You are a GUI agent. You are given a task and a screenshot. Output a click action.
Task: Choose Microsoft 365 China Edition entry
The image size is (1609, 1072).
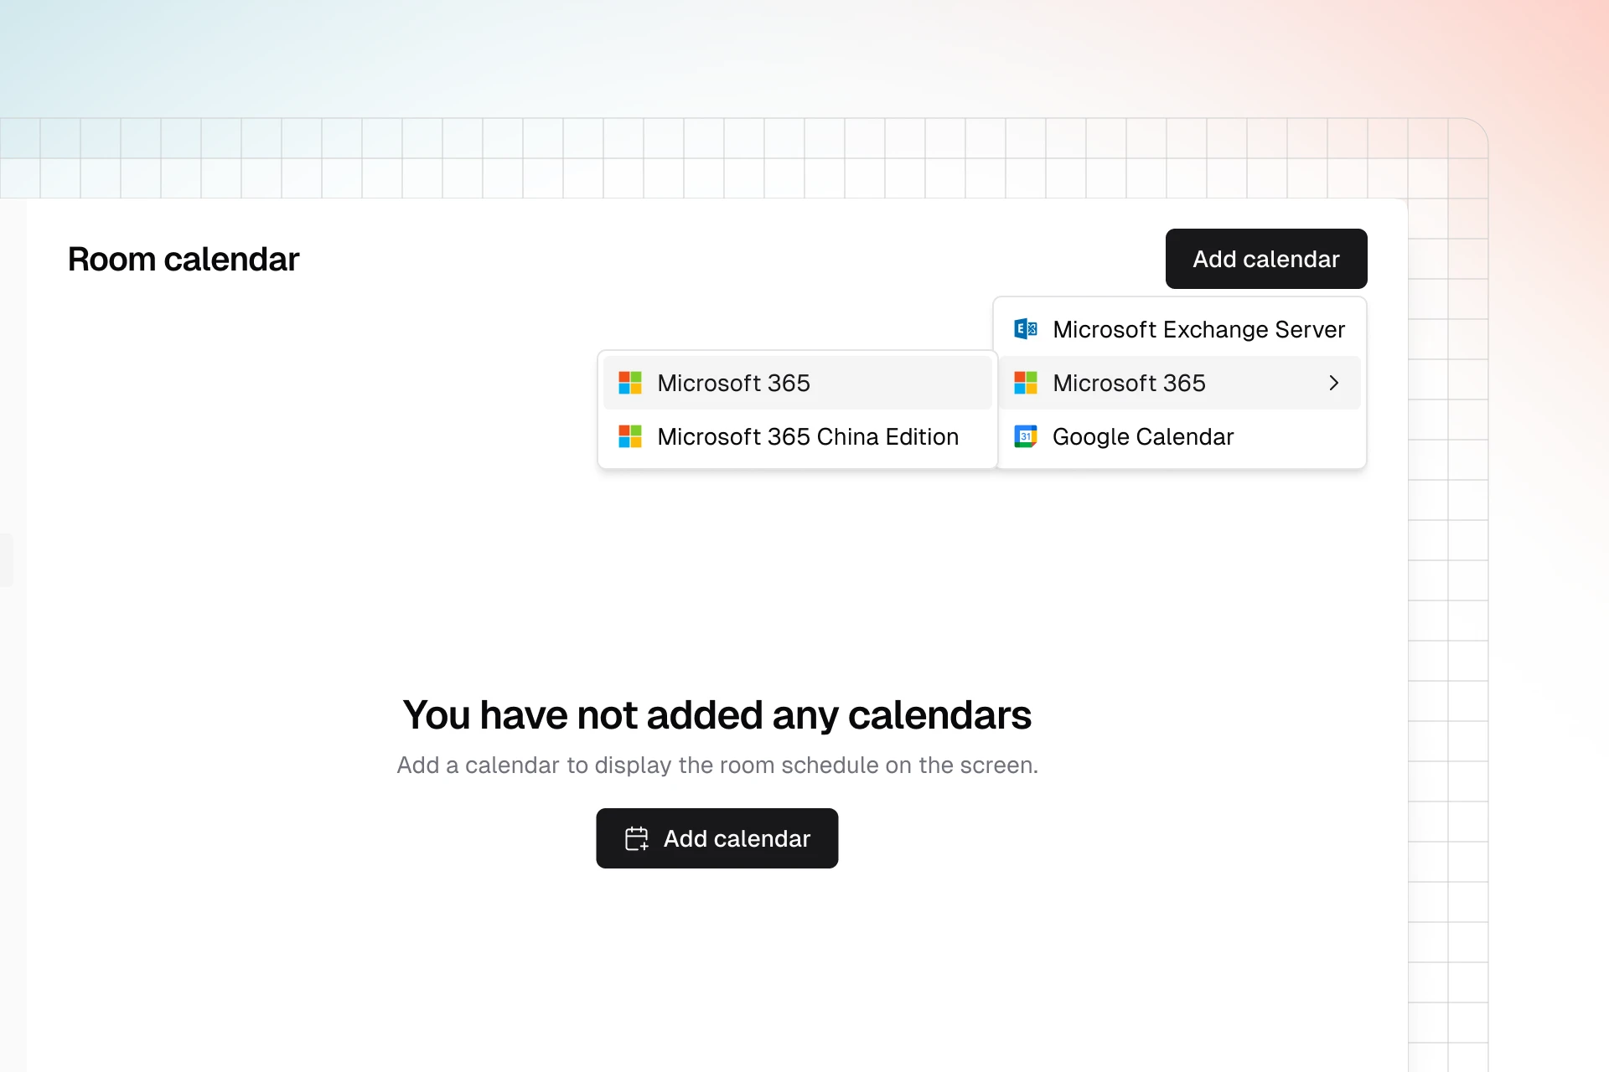coord(807,436)
